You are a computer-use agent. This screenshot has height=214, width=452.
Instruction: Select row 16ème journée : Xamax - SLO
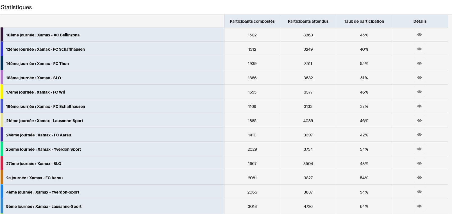224,78
